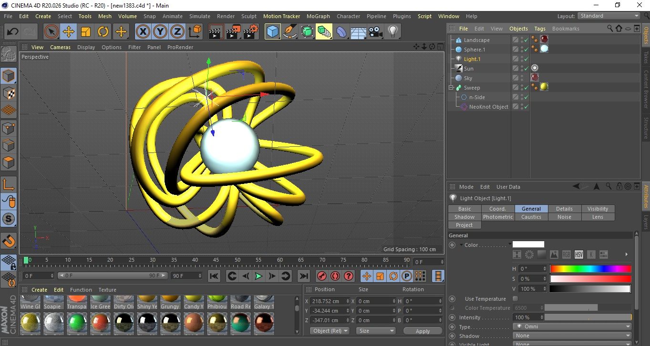Click Autokeying button
Screen dimensions: 650x346
[335, 276]
